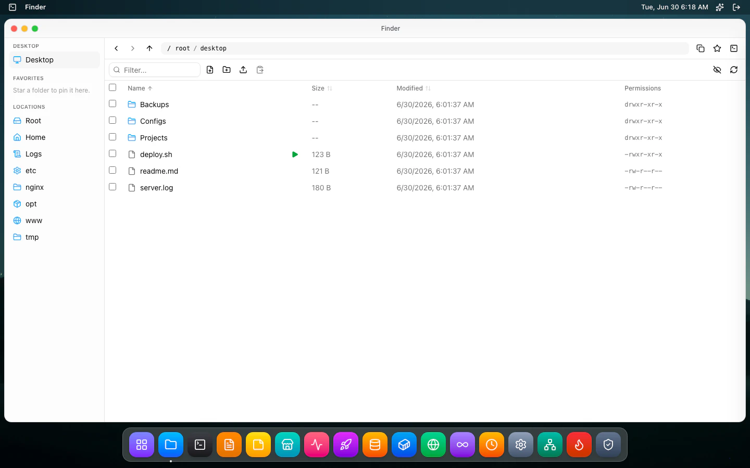
Task: Create a new file icon
Action: (210, 70)
